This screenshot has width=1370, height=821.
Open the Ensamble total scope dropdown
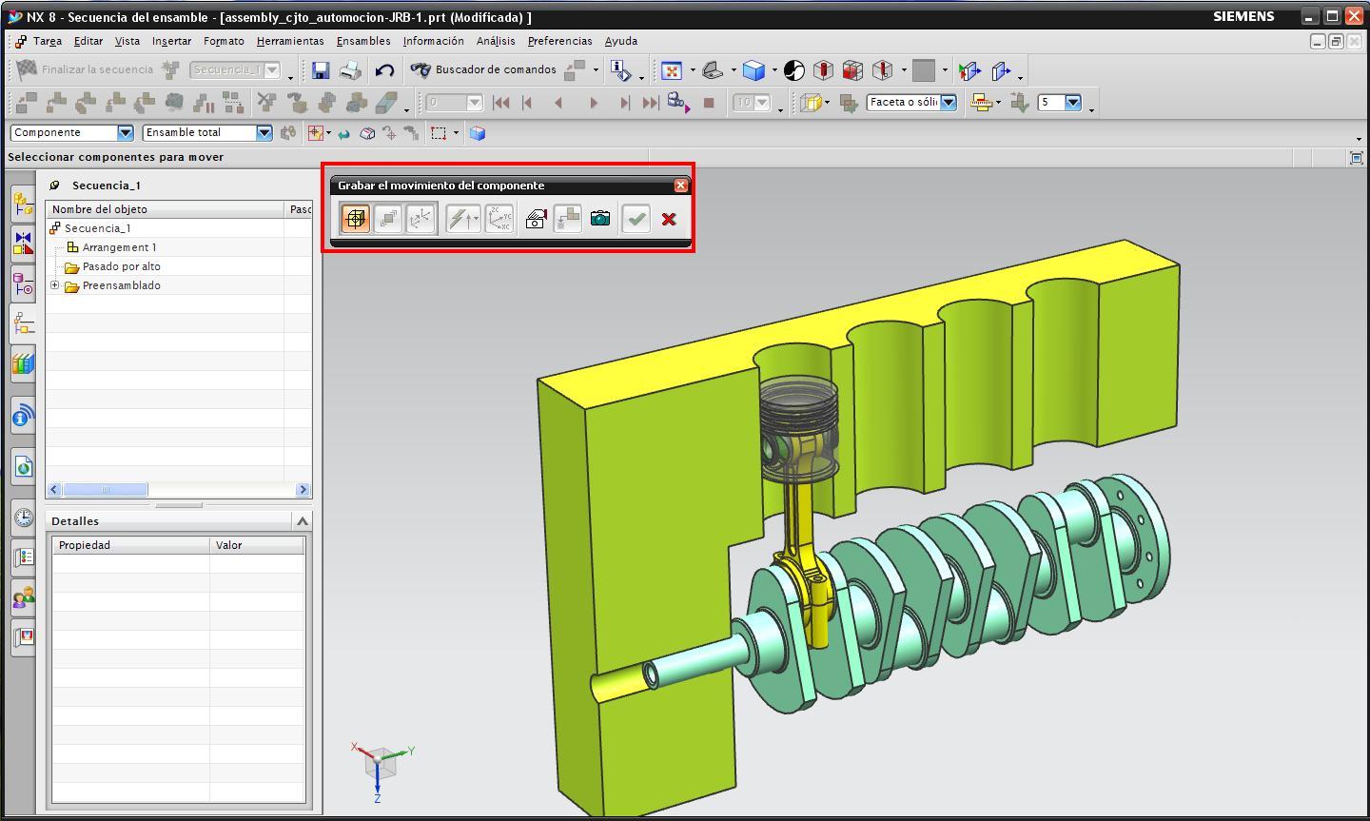pyautogui.click(x=264, y=133)
